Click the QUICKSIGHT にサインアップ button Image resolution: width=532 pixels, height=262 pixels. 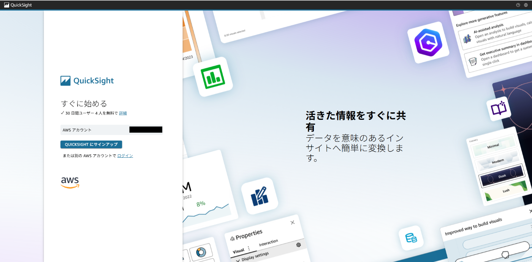[x=91, y=144]
